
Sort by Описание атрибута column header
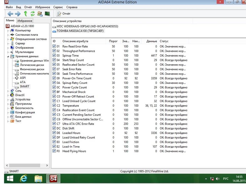pyautogui.click(x=83, y=41)
